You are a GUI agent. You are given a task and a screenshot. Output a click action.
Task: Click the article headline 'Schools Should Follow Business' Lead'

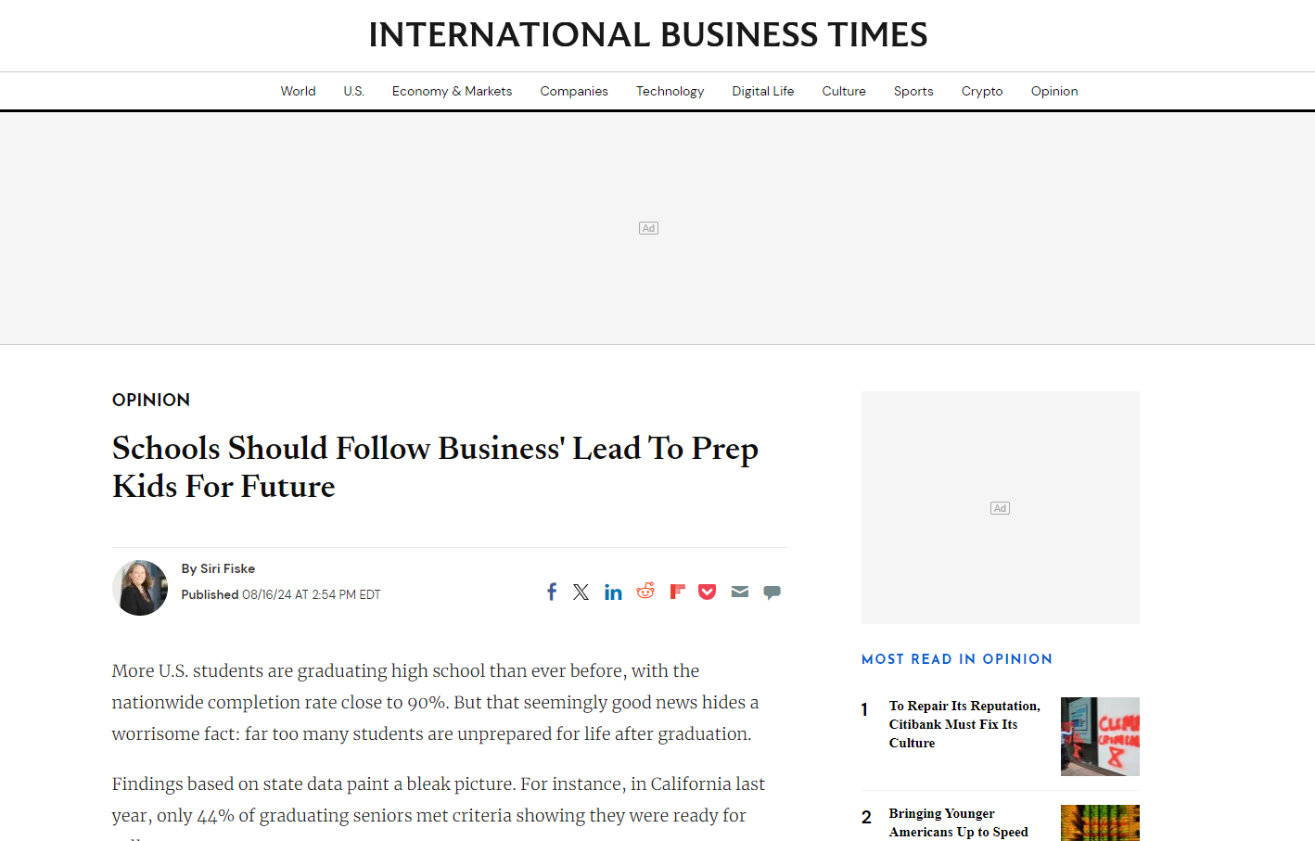tap(435, 467)
